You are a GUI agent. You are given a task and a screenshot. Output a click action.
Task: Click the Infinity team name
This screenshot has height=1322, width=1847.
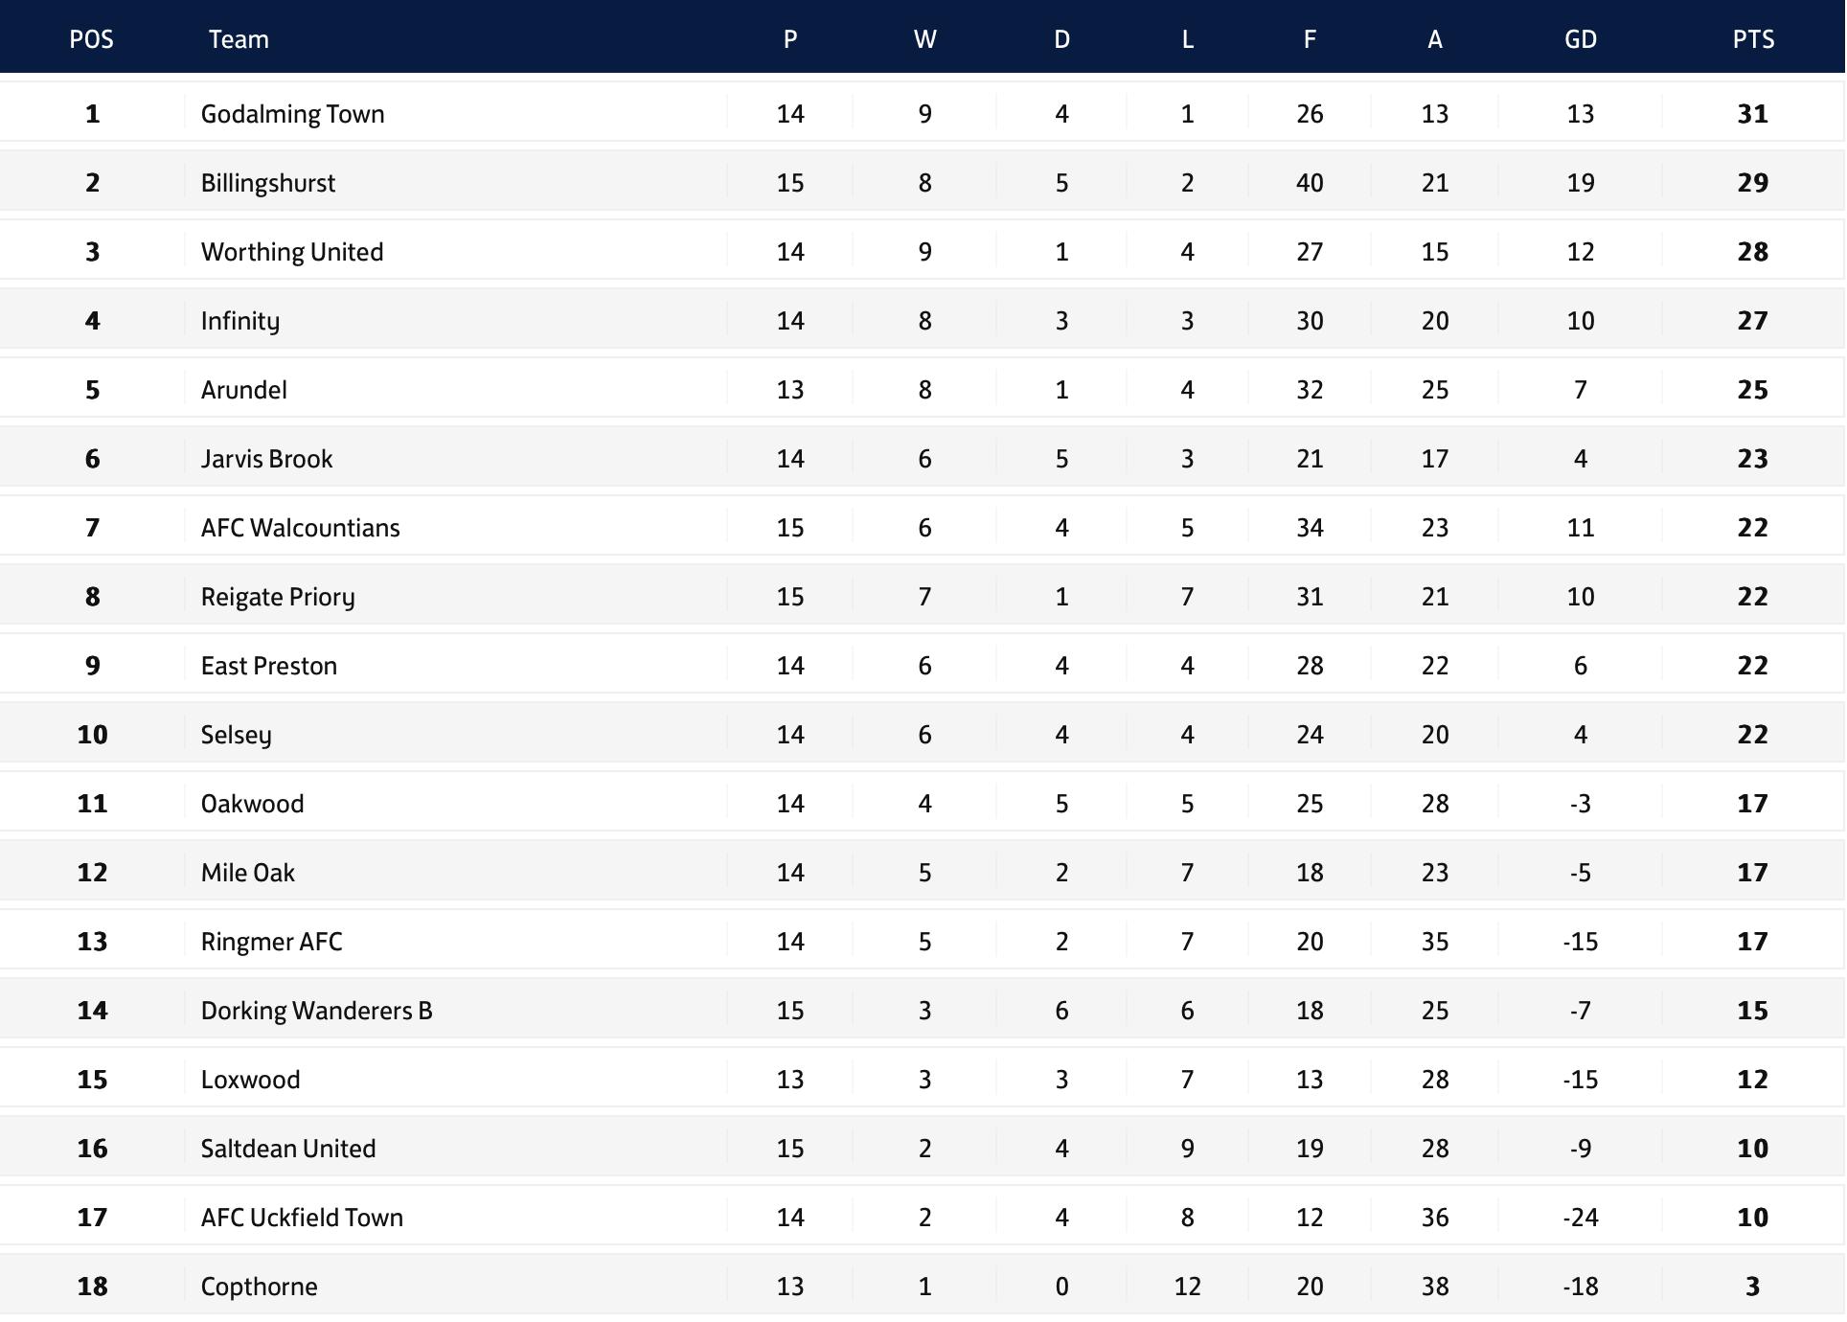coord(240,321)
